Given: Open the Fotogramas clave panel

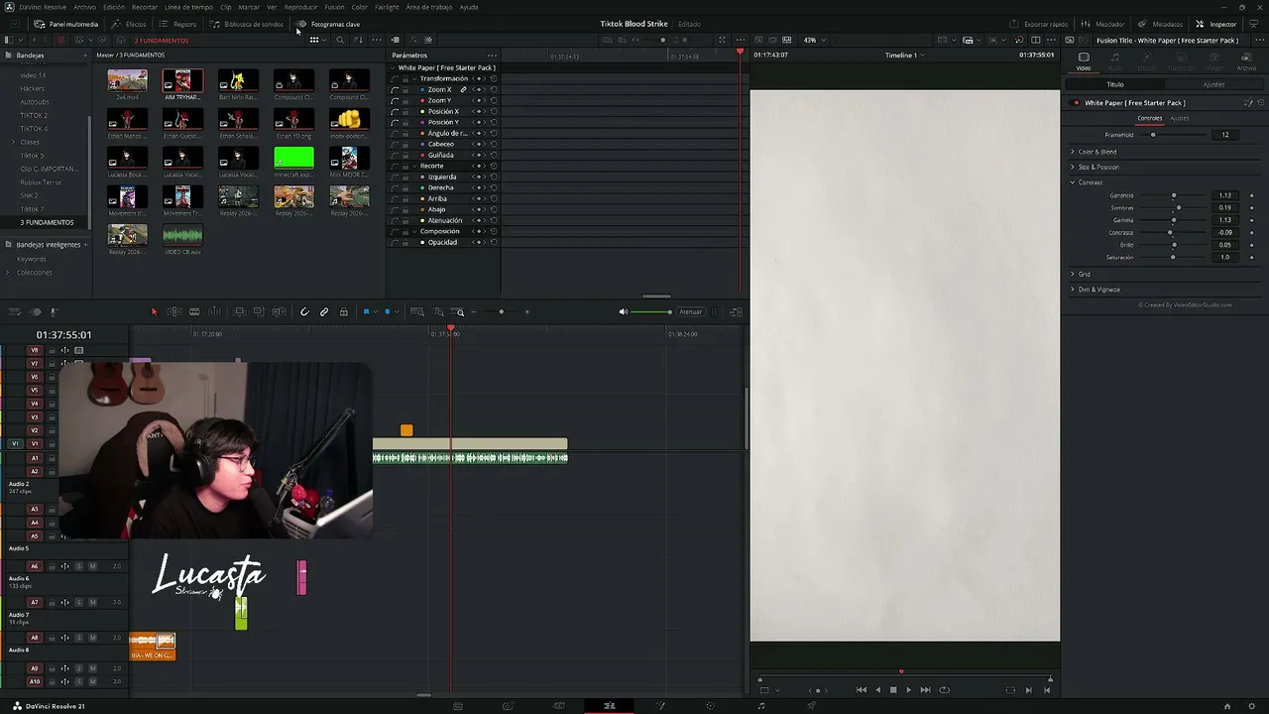Looking at the screenshot, I should pyautogui.click(x=329, y=24).
